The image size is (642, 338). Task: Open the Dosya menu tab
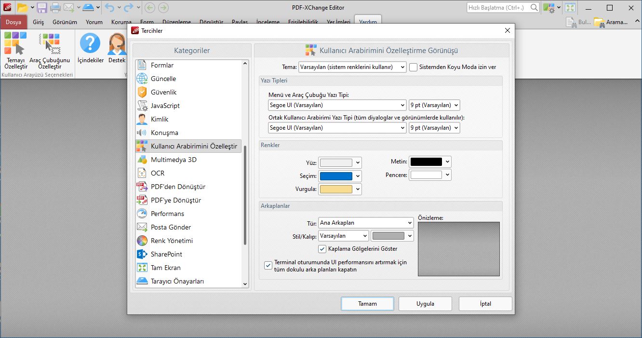coord(13,22)
